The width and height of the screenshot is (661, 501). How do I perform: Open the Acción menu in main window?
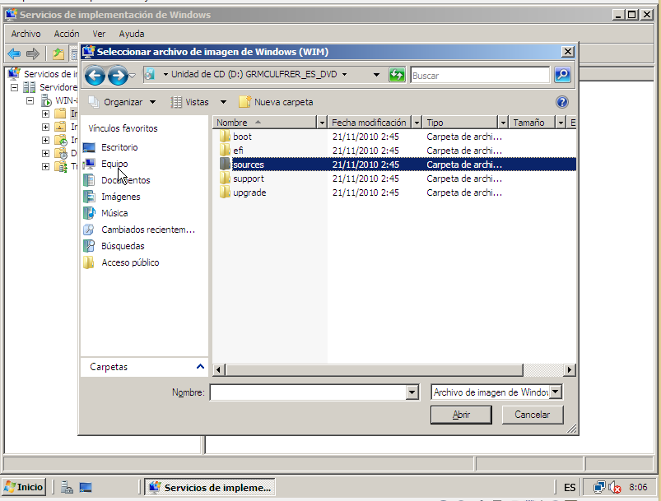(x=66, y=34)
